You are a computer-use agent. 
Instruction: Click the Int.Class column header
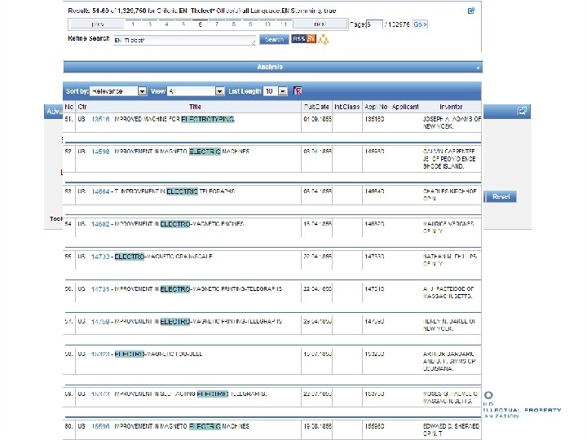pos(347,107)
